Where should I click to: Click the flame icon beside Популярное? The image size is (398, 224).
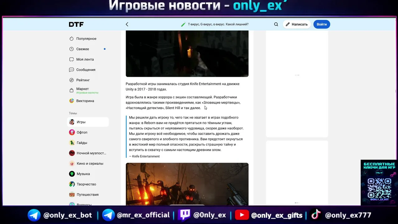[72, 39]
